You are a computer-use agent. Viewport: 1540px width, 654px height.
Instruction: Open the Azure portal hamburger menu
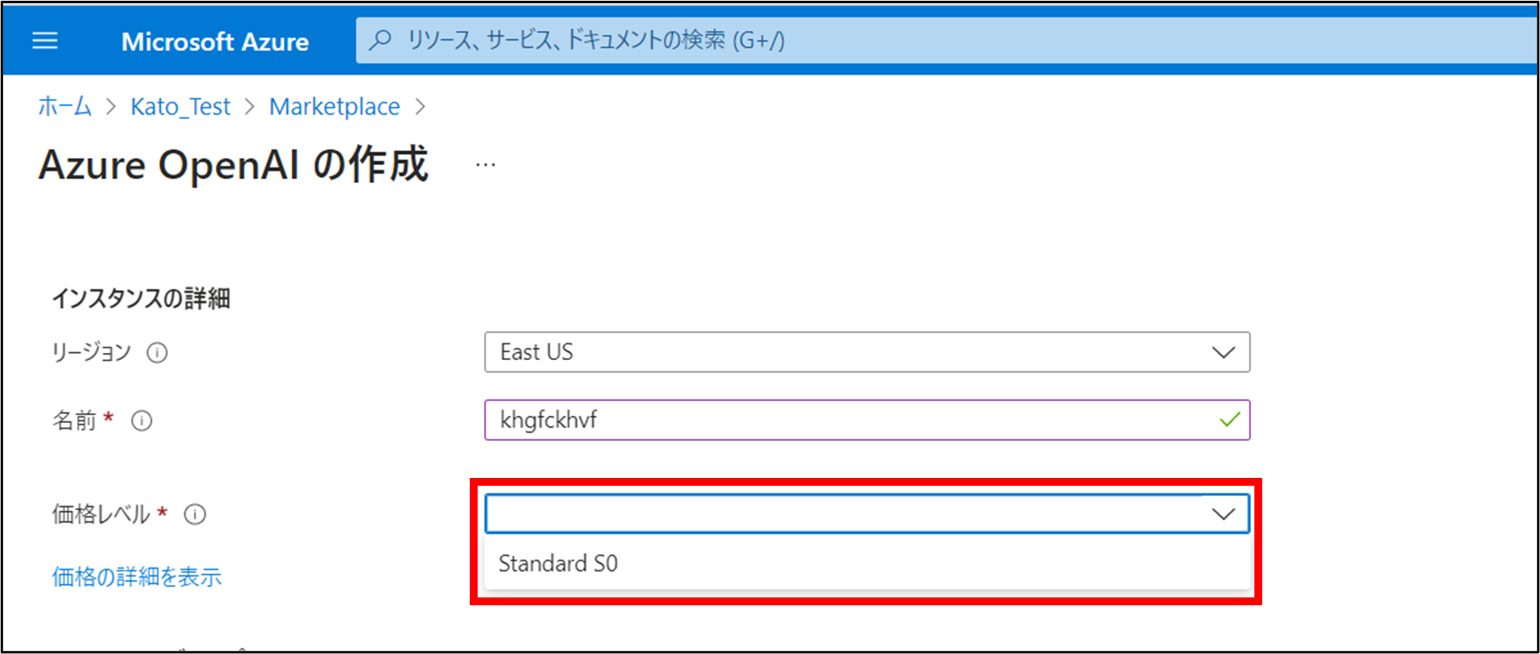click(x=45, y=41)
